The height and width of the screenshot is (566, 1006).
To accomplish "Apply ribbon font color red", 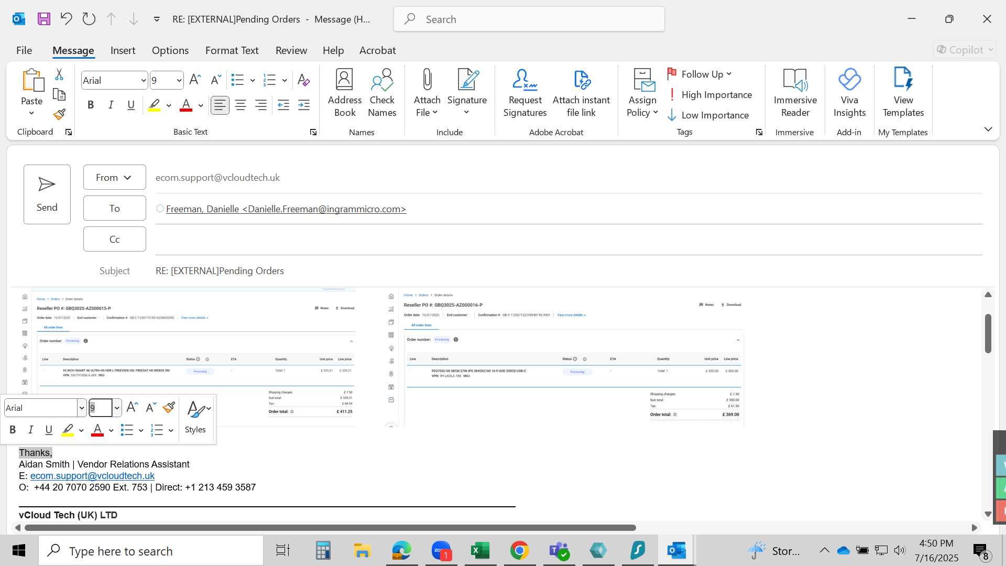I will 186,105.
